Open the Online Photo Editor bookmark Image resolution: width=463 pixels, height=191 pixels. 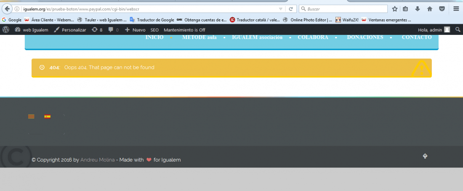(x=307, y=20)
